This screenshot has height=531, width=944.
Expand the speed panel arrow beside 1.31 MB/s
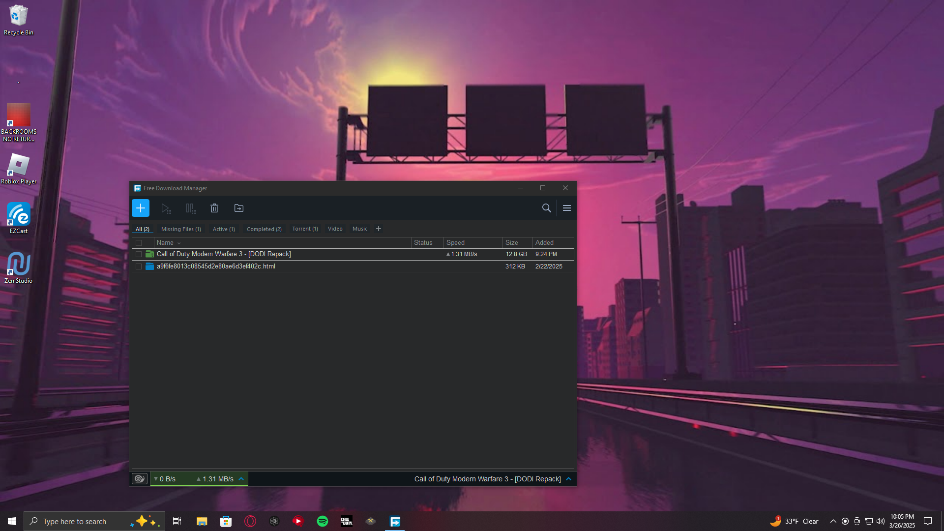coord(241,479)
